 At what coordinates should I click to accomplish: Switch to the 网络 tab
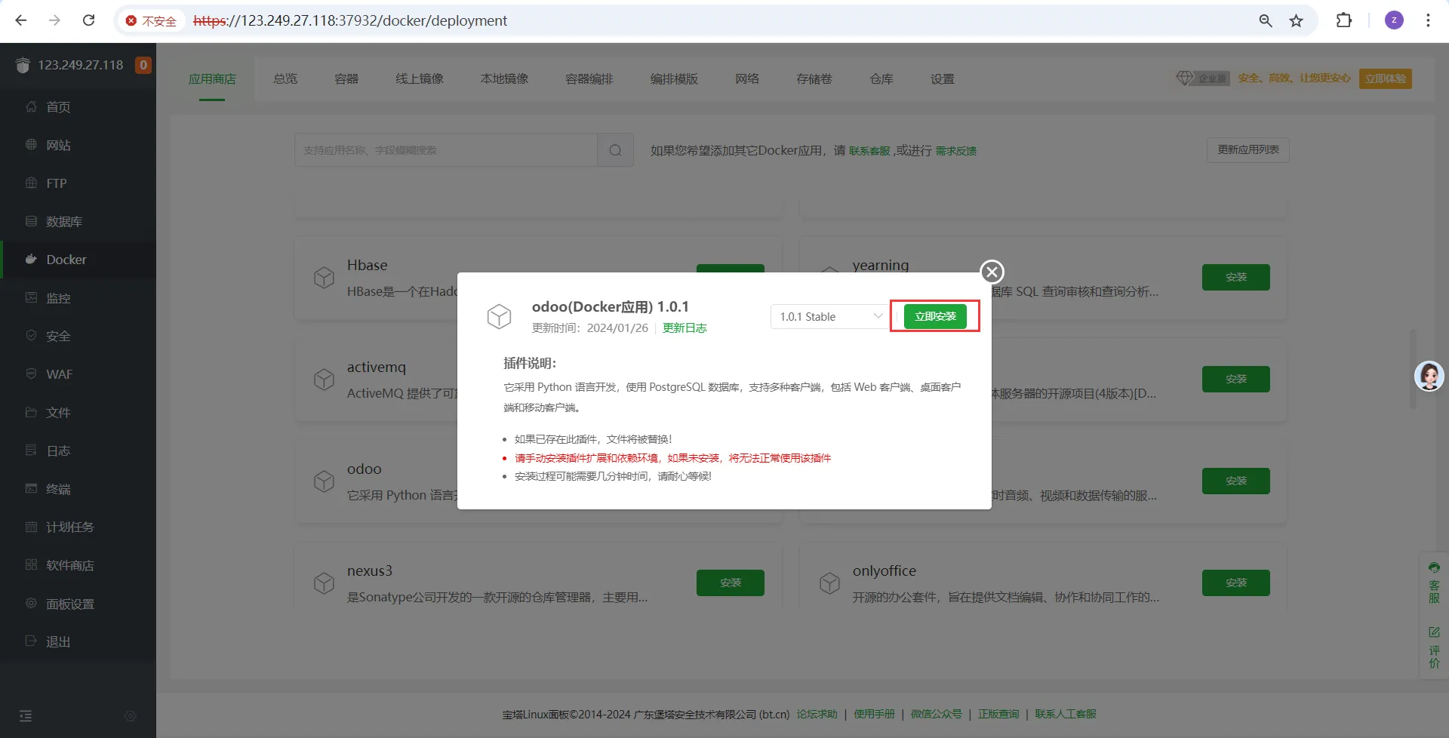tap(747, 79)
